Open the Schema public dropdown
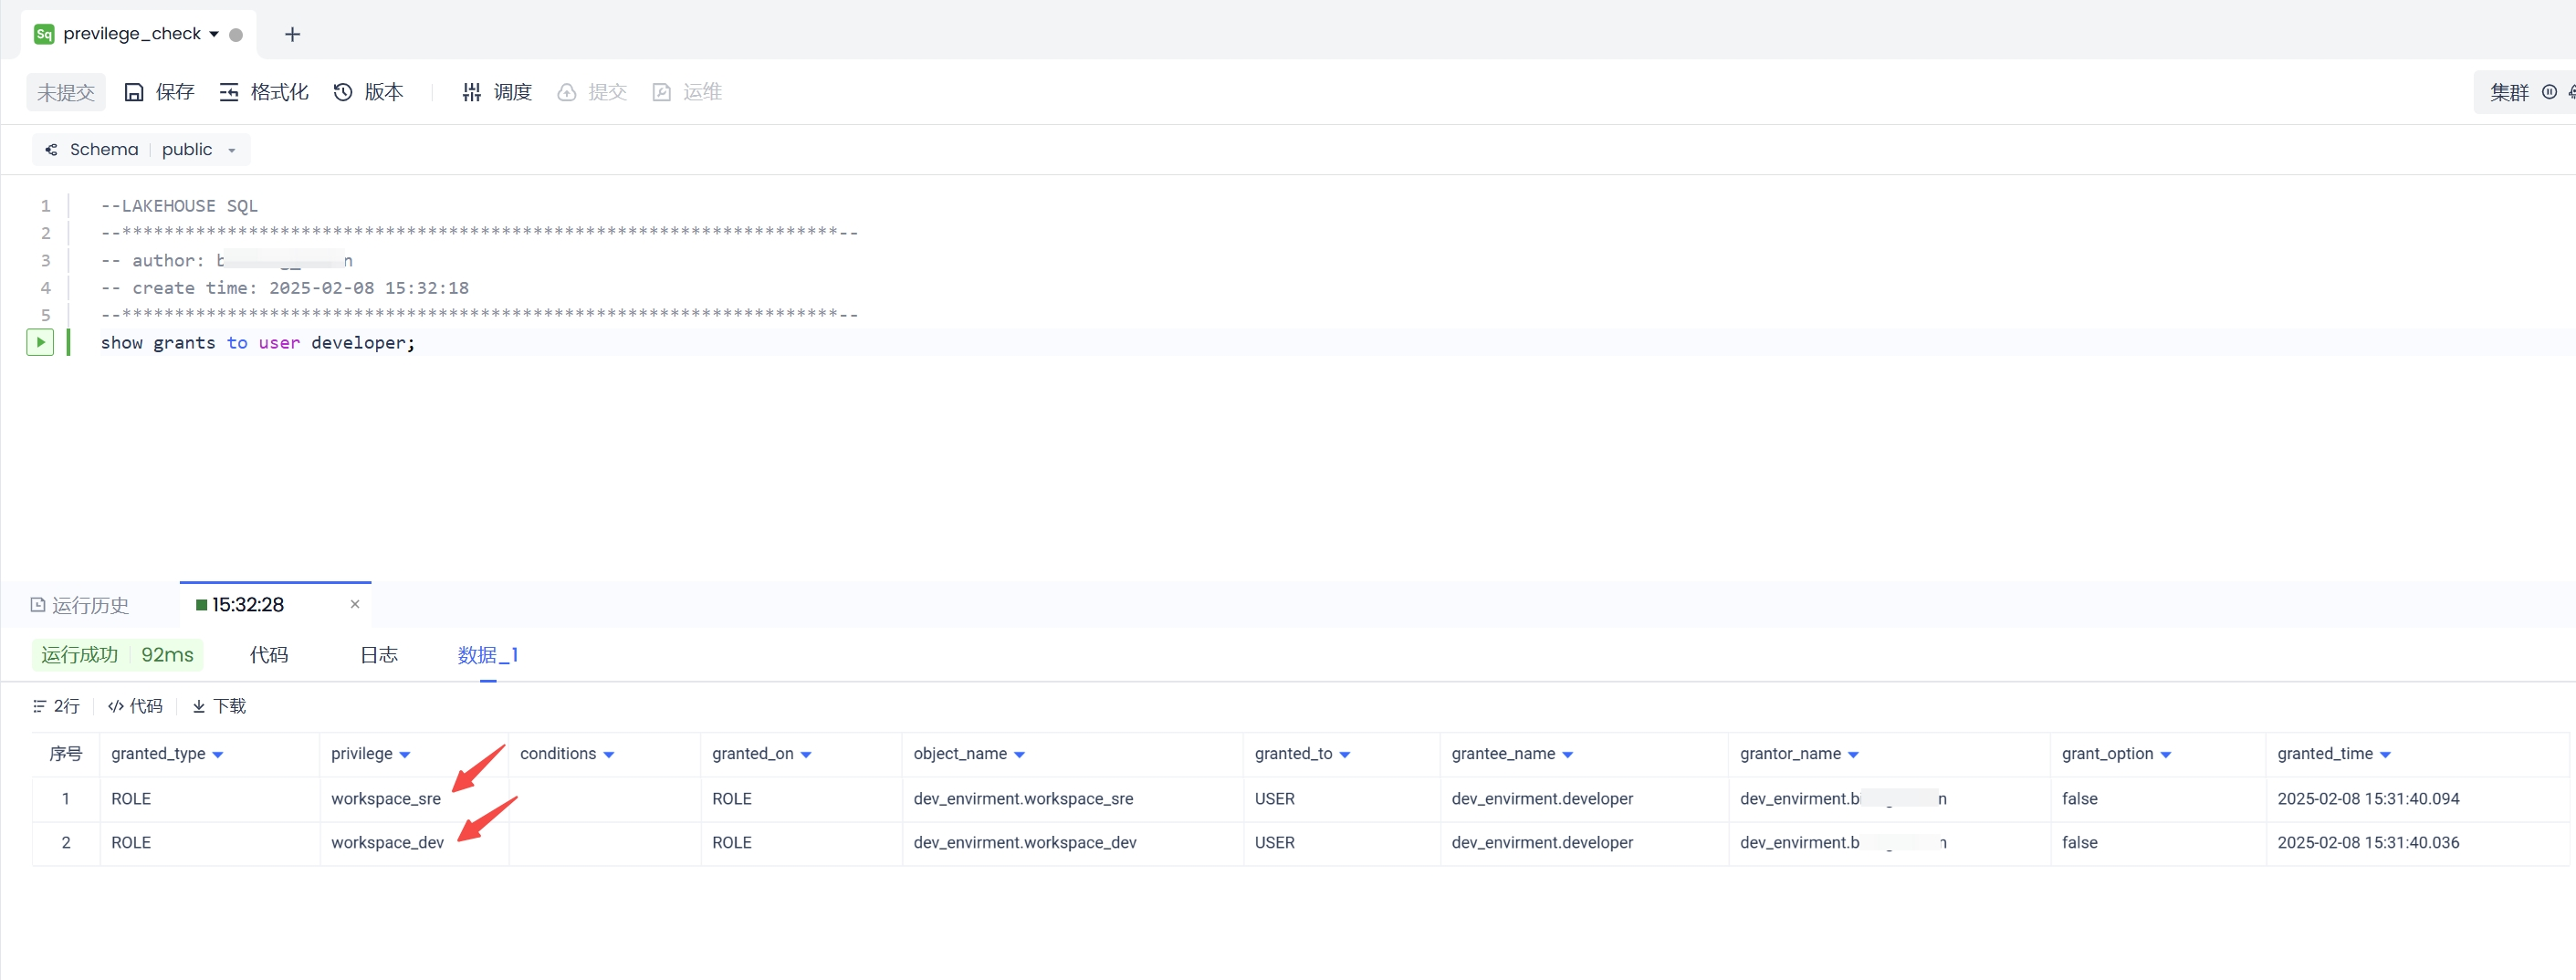The height and width of the screenshot is (980, 2576). pos(231,150)
